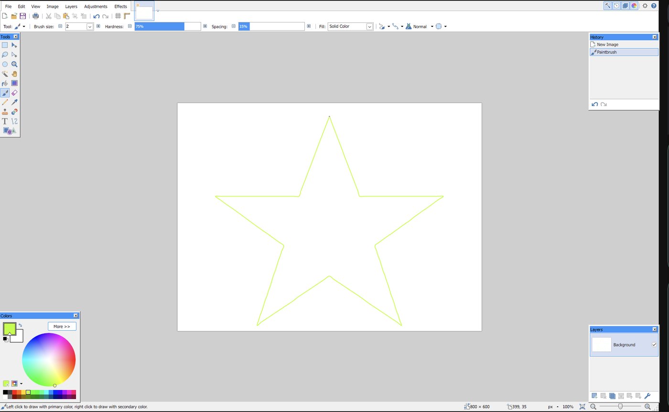
Task: Select the Gradient tool
Action: pos(14,83)
